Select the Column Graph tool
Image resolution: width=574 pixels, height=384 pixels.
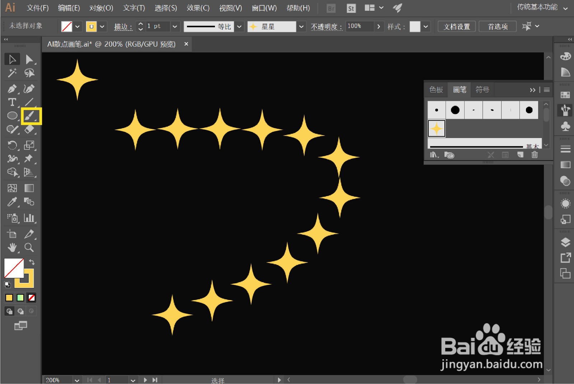coord(29,218)
